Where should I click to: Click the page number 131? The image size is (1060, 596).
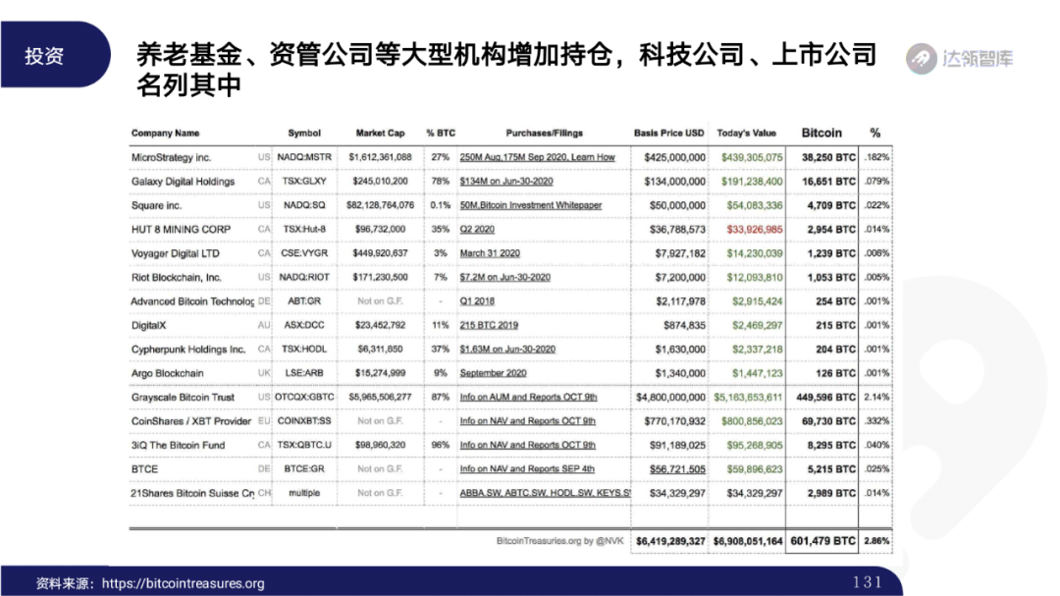pyautogui.click(x=868, y=582)
